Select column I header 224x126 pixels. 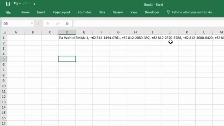[153, 32]
